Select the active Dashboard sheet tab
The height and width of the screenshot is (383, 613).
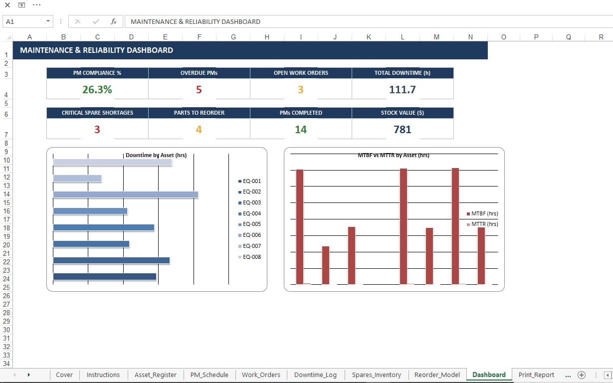[489, 375]
